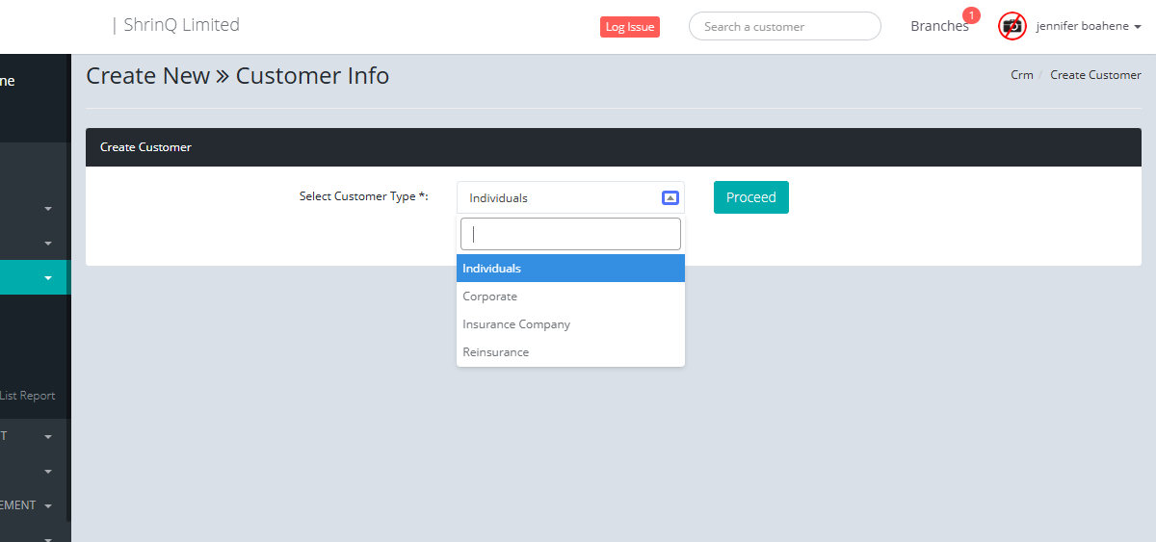
Task: Focus the Search a customer field
Action: (784, 27)
